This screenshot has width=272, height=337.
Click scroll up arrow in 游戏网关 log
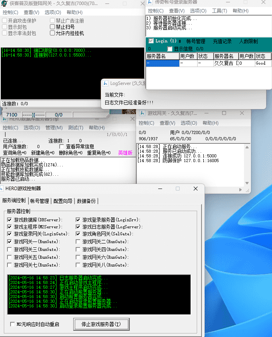247,147
